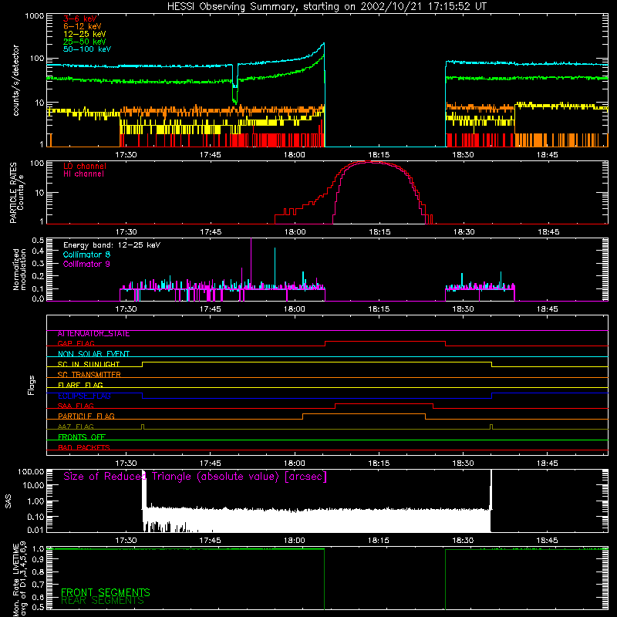Click the ECLIPSE_FLAG label

click(x=84, y=396)
